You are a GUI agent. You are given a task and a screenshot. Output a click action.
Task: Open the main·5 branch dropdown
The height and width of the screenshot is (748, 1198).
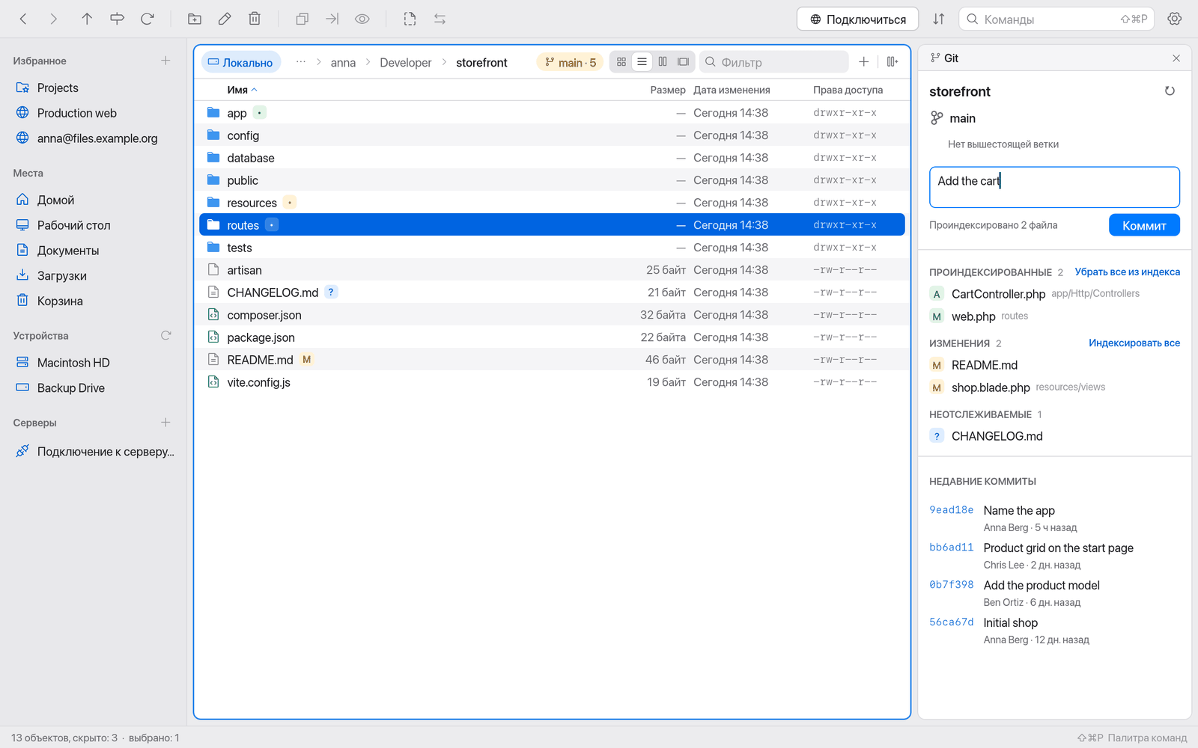(x=571, y=62)
